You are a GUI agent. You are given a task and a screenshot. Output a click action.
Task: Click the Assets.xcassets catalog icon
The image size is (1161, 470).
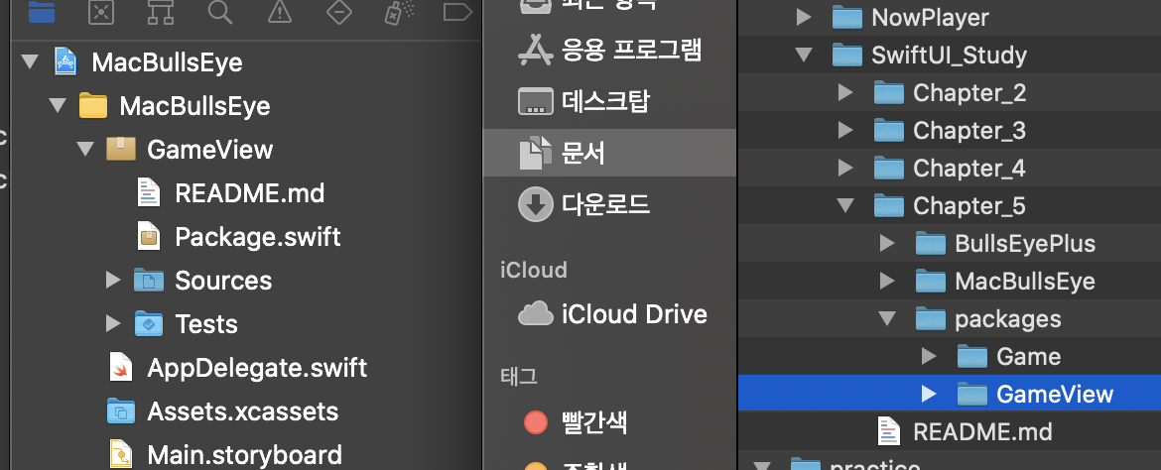point(121,411)
